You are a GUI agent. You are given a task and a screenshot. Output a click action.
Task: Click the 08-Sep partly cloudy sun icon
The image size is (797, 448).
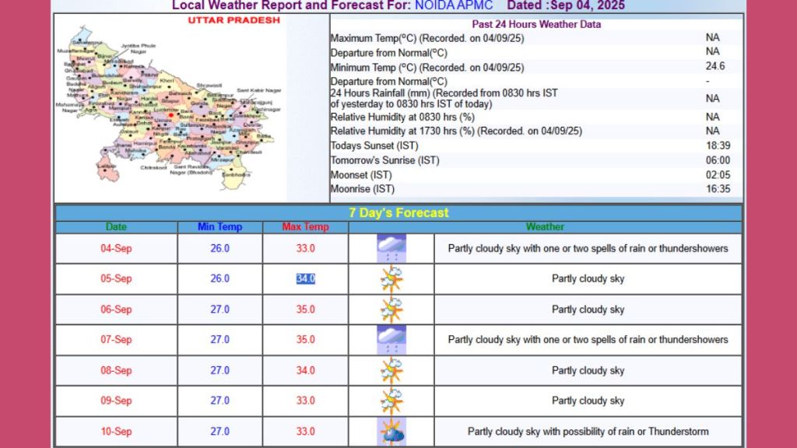(391, 370)
